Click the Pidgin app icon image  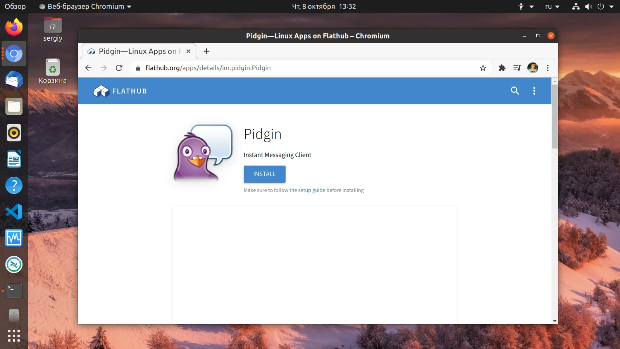(x=203, y=153)
